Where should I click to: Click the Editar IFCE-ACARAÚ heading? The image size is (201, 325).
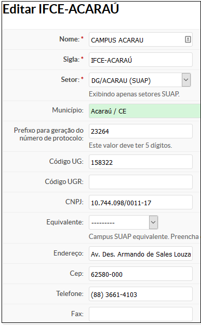coord(61,9)
